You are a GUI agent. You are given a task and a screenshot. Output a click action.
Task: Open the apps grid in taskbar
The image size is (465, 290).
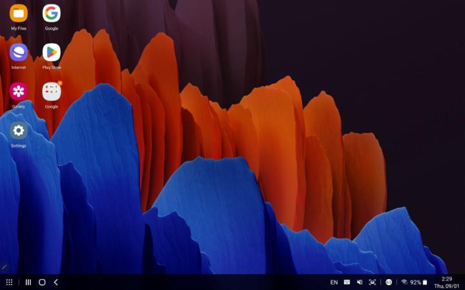pyautogui.click(x=9, y=282)
